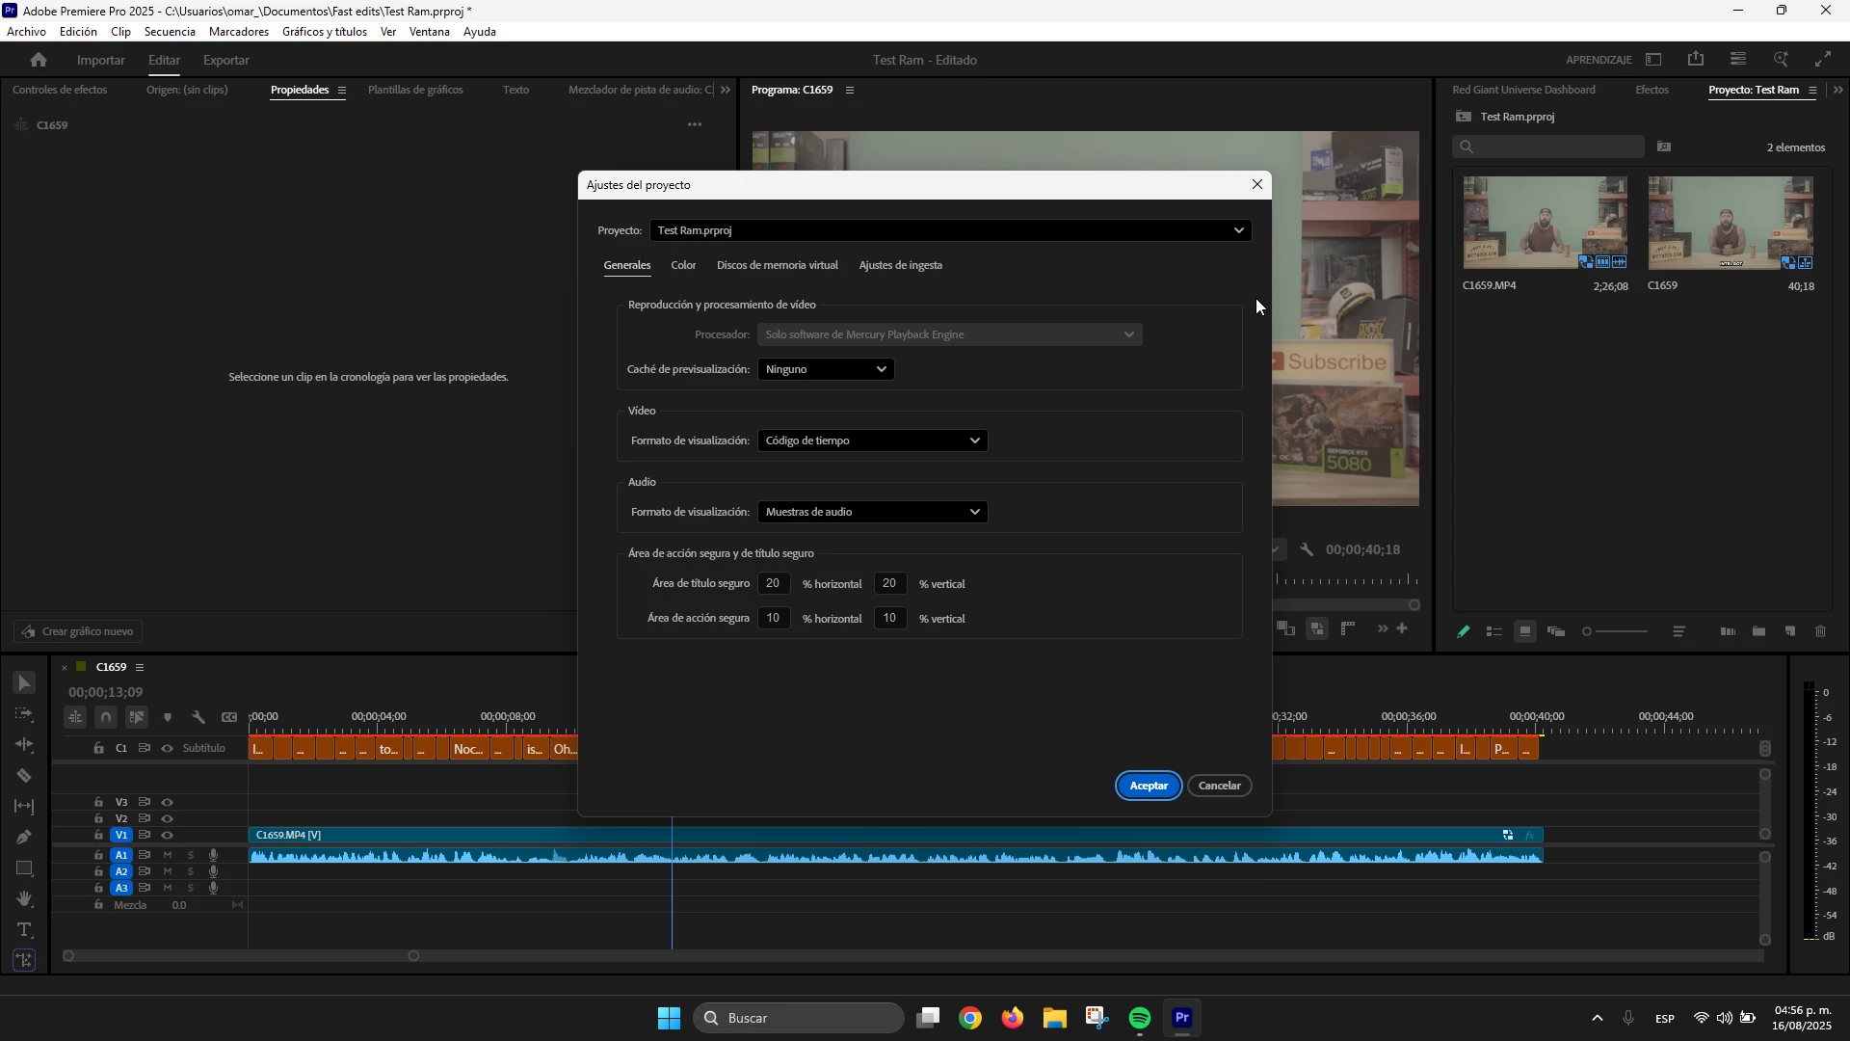This screenshot has width=1850, height=1041.
Task: Open video Formato de visualización dropdown
Action: pyautogui.click(x=872, y=440)
